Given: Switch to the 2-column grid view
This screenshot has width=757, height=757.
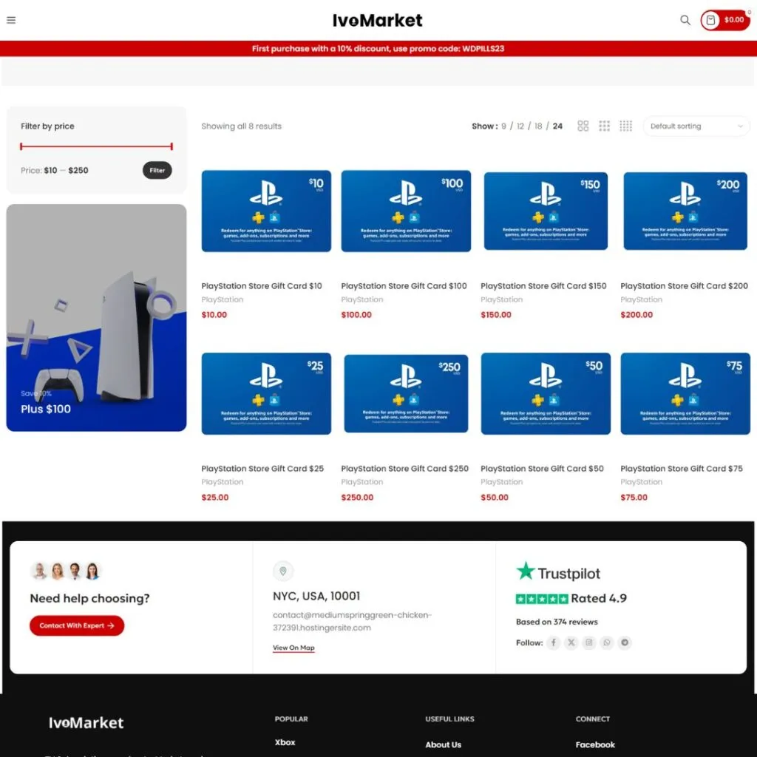Looking at the screenshot, I should [583, 126].
